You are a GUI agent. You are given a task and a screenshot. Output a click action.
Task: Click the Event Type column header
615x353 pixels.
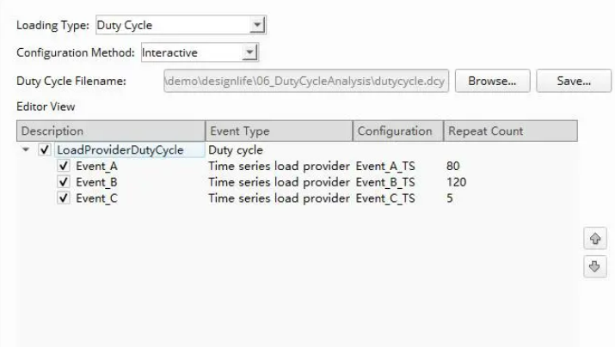tap(278, 131)
